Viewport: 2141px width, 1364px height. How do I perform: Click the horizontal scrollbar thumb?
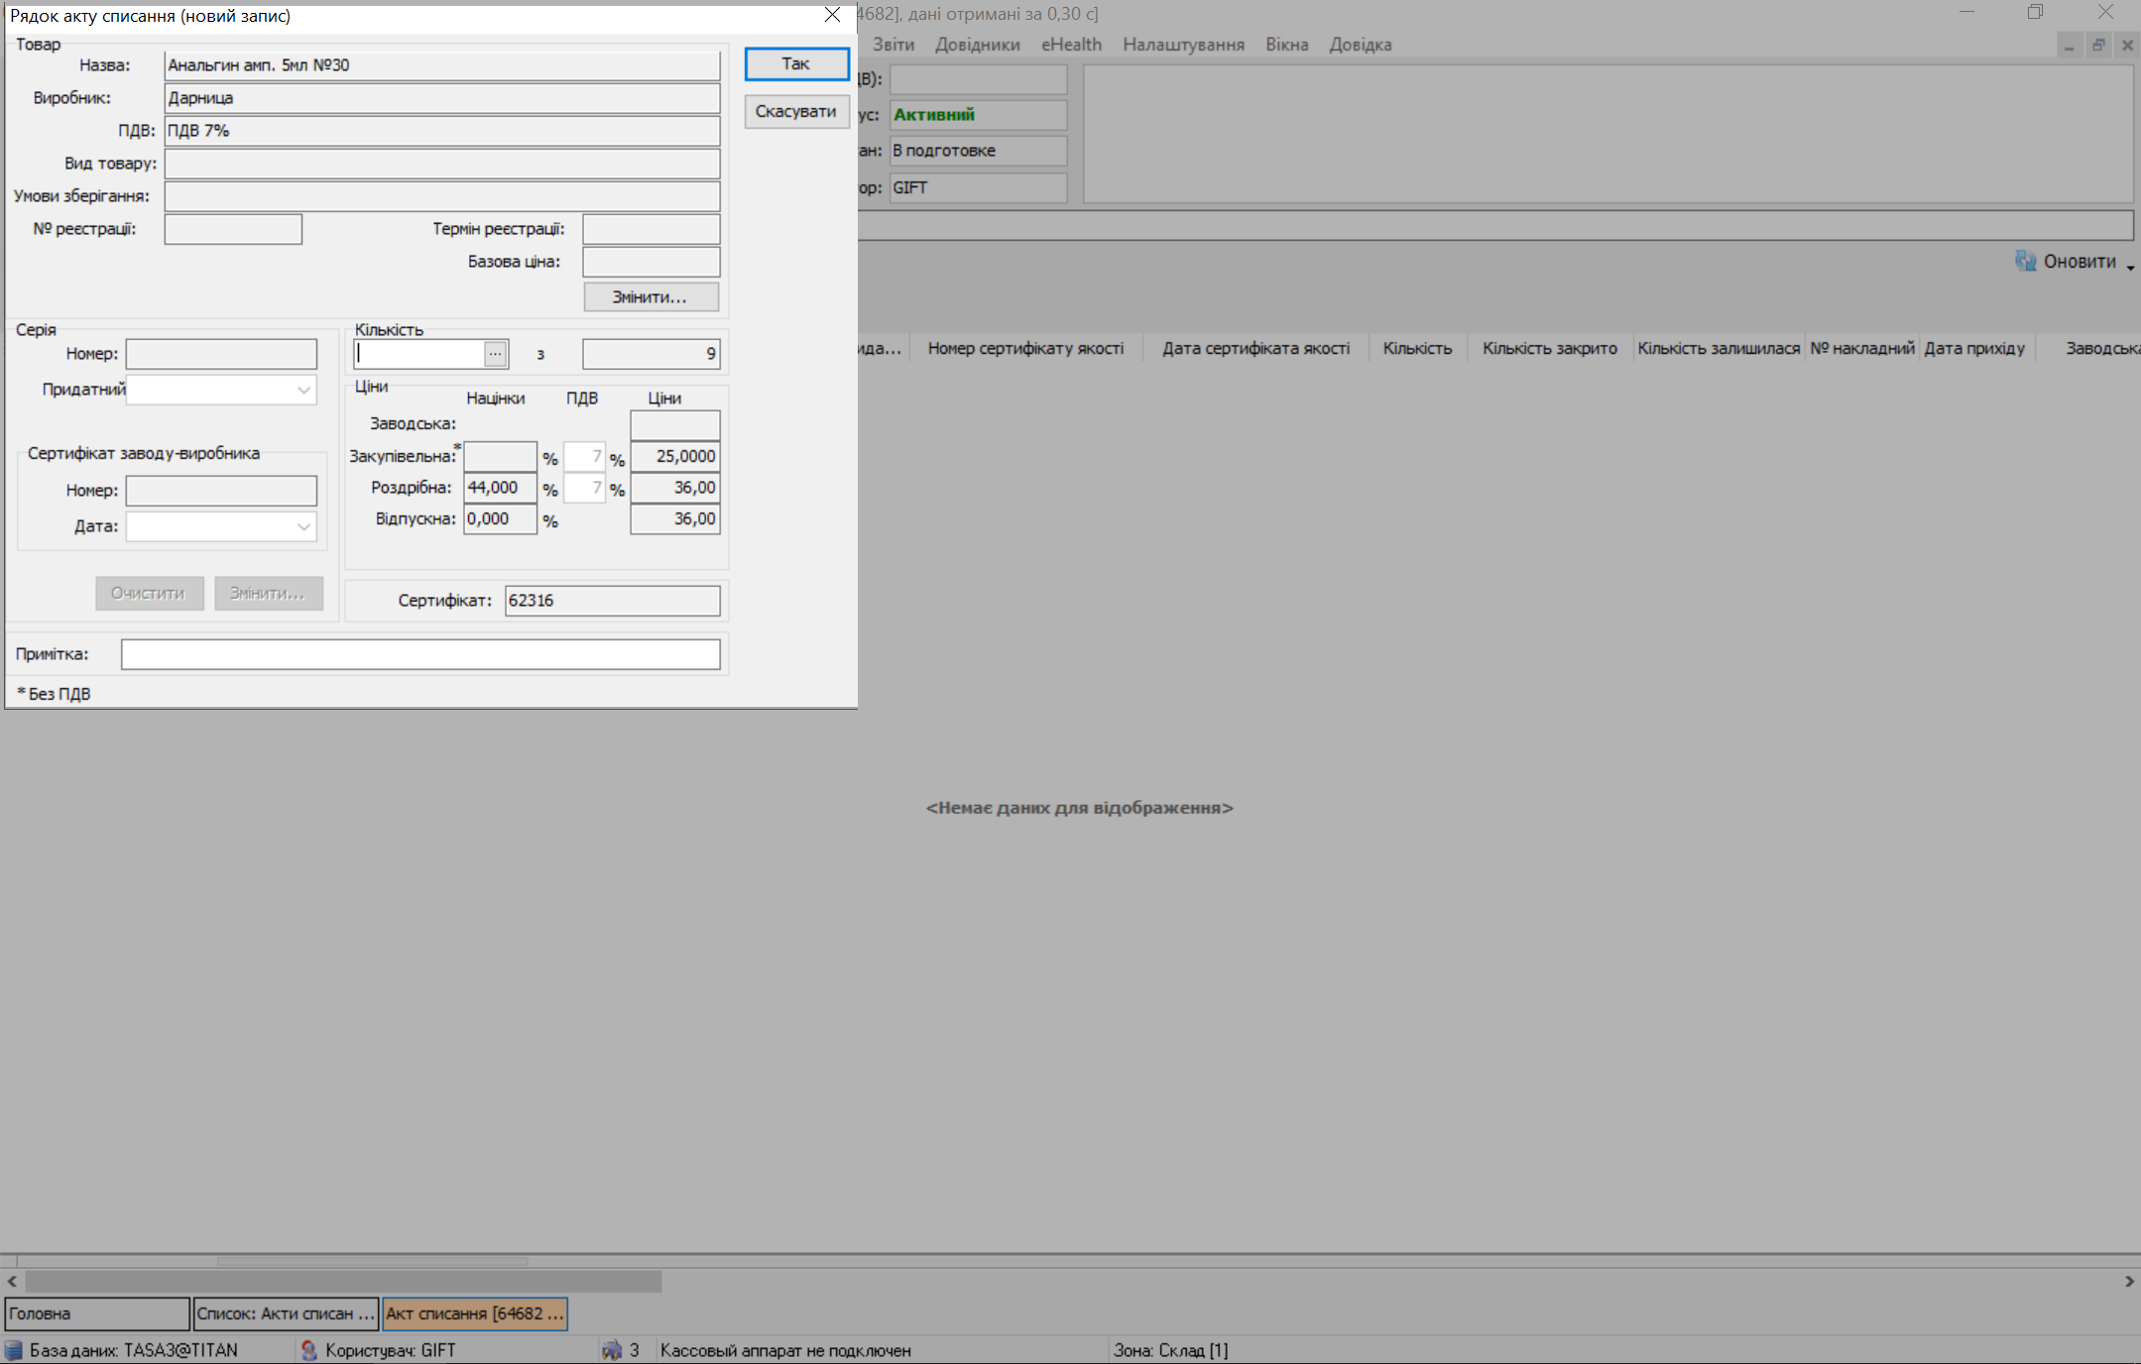click(x=343, y=1281)
